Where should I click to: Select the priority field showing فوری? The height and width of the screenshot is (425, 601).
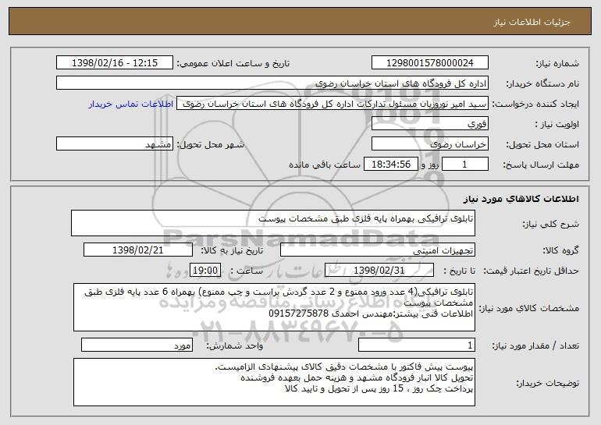(x=430, y=124)
